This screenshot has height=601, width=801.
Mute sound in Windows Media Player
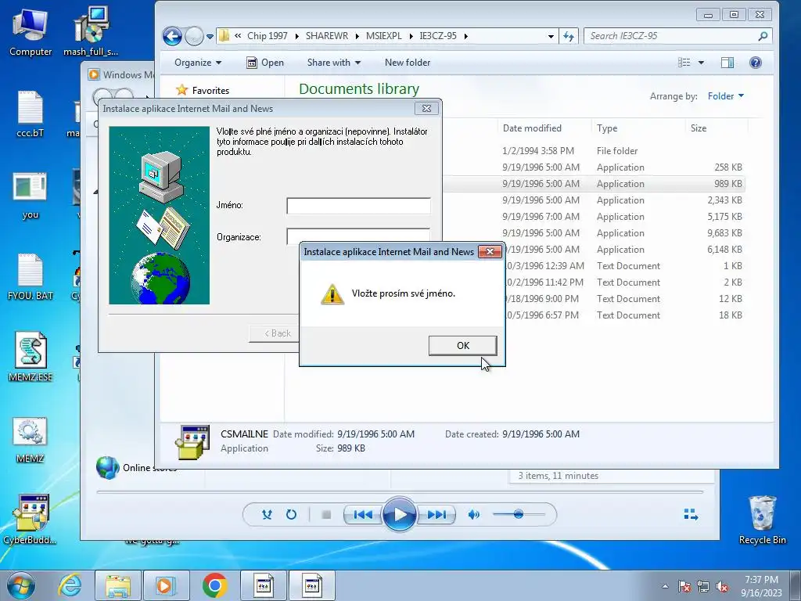pyautogui.click(x=473, y=515)
